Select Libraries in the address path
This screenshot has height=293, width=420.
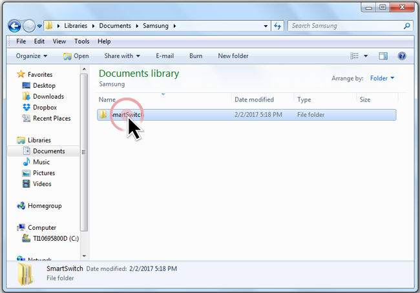point(76,26)
